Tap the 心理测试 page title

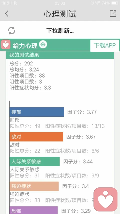(x=60, y=14)
